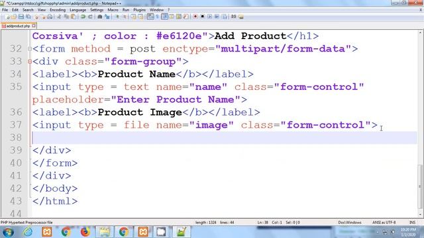The width and height of the screenshot is (424, 238).
Task: Open the Settings menu
Action: [x=97, y=10]
